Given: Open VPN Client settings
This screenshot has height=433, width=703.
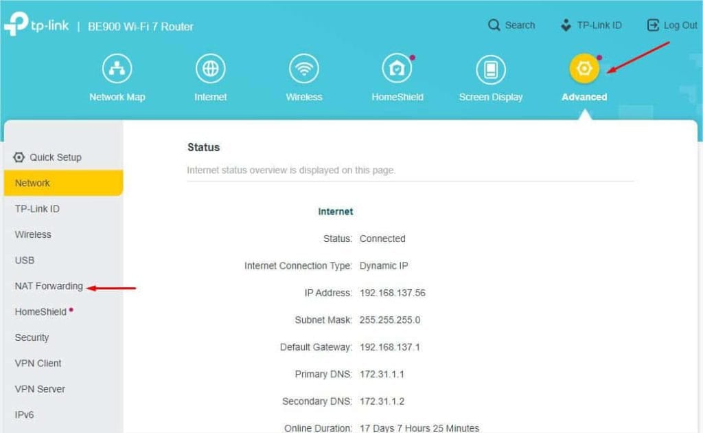Looking at the screenshot, I should point(37,363).
